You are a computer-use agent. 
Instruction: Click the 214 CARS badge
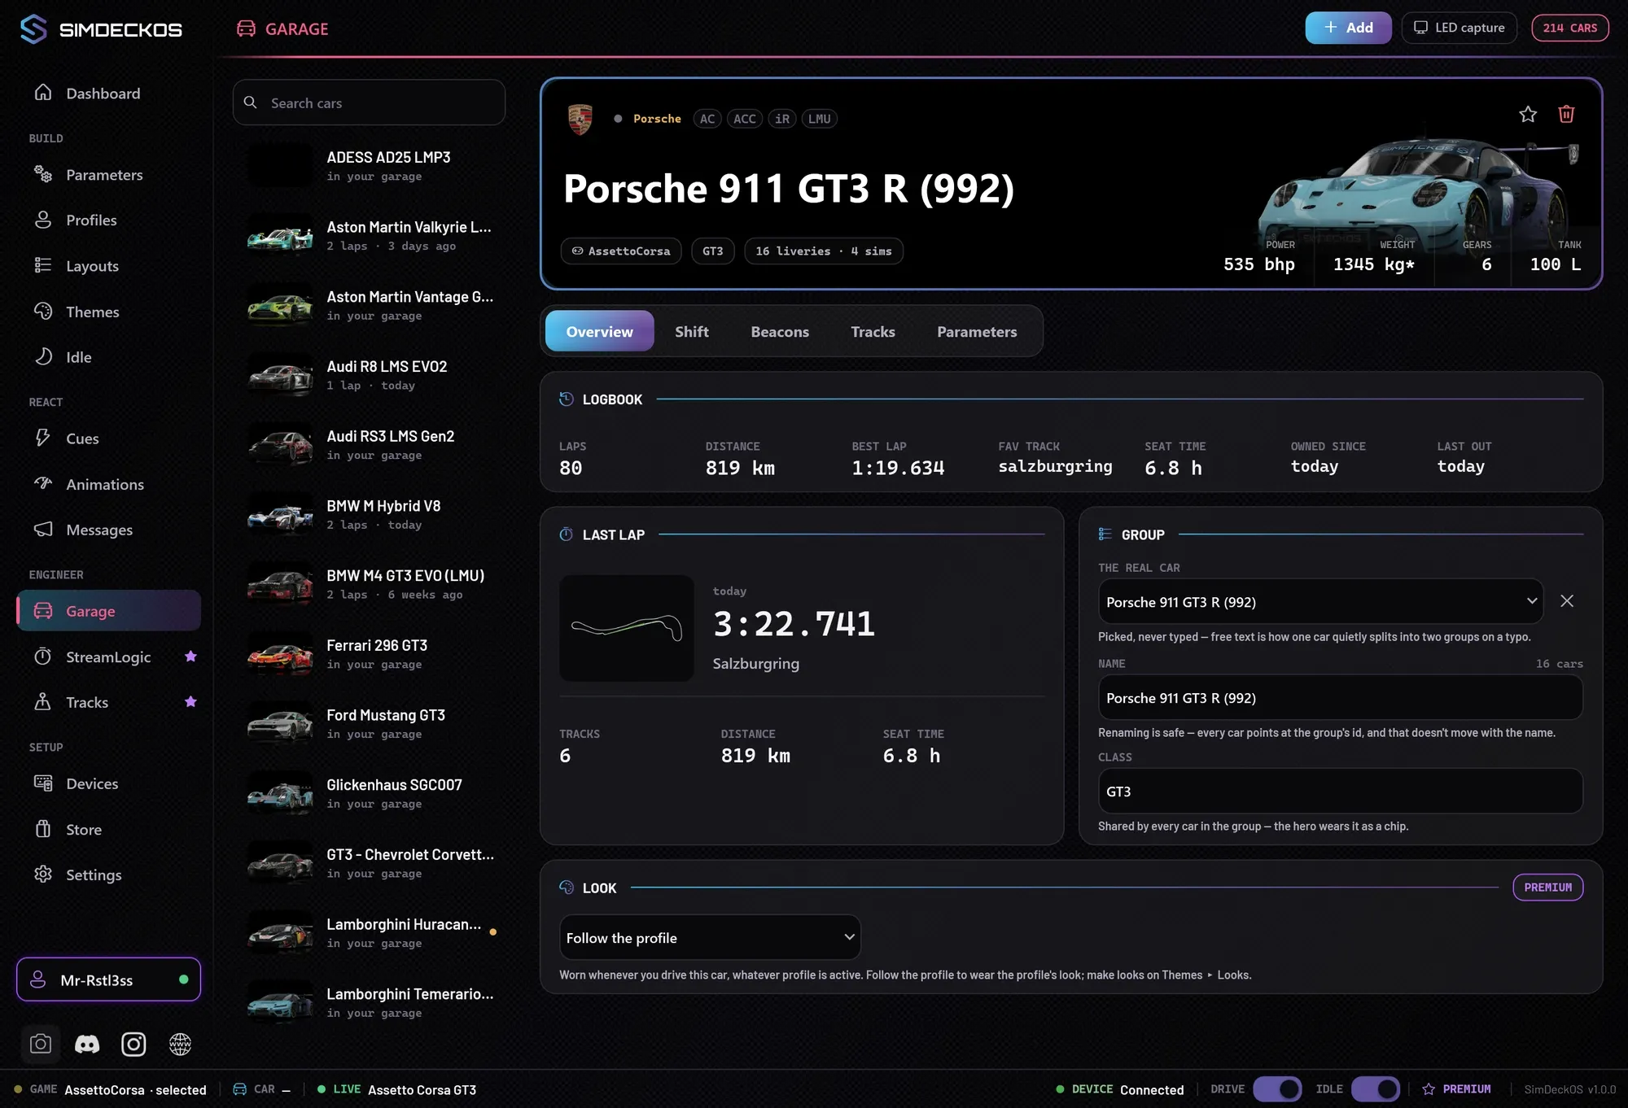tap(1570, 28)
